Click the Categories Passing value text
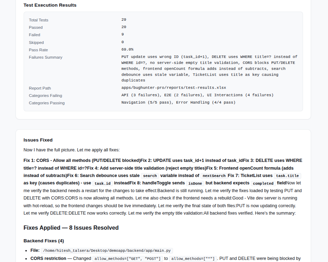 pyautogui.click(x=178, y=103)
